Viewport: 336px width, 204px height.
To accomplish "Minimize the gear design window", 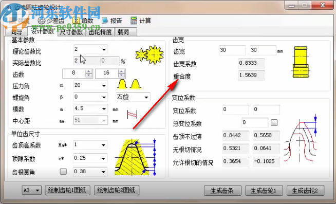I will [291, 5].
